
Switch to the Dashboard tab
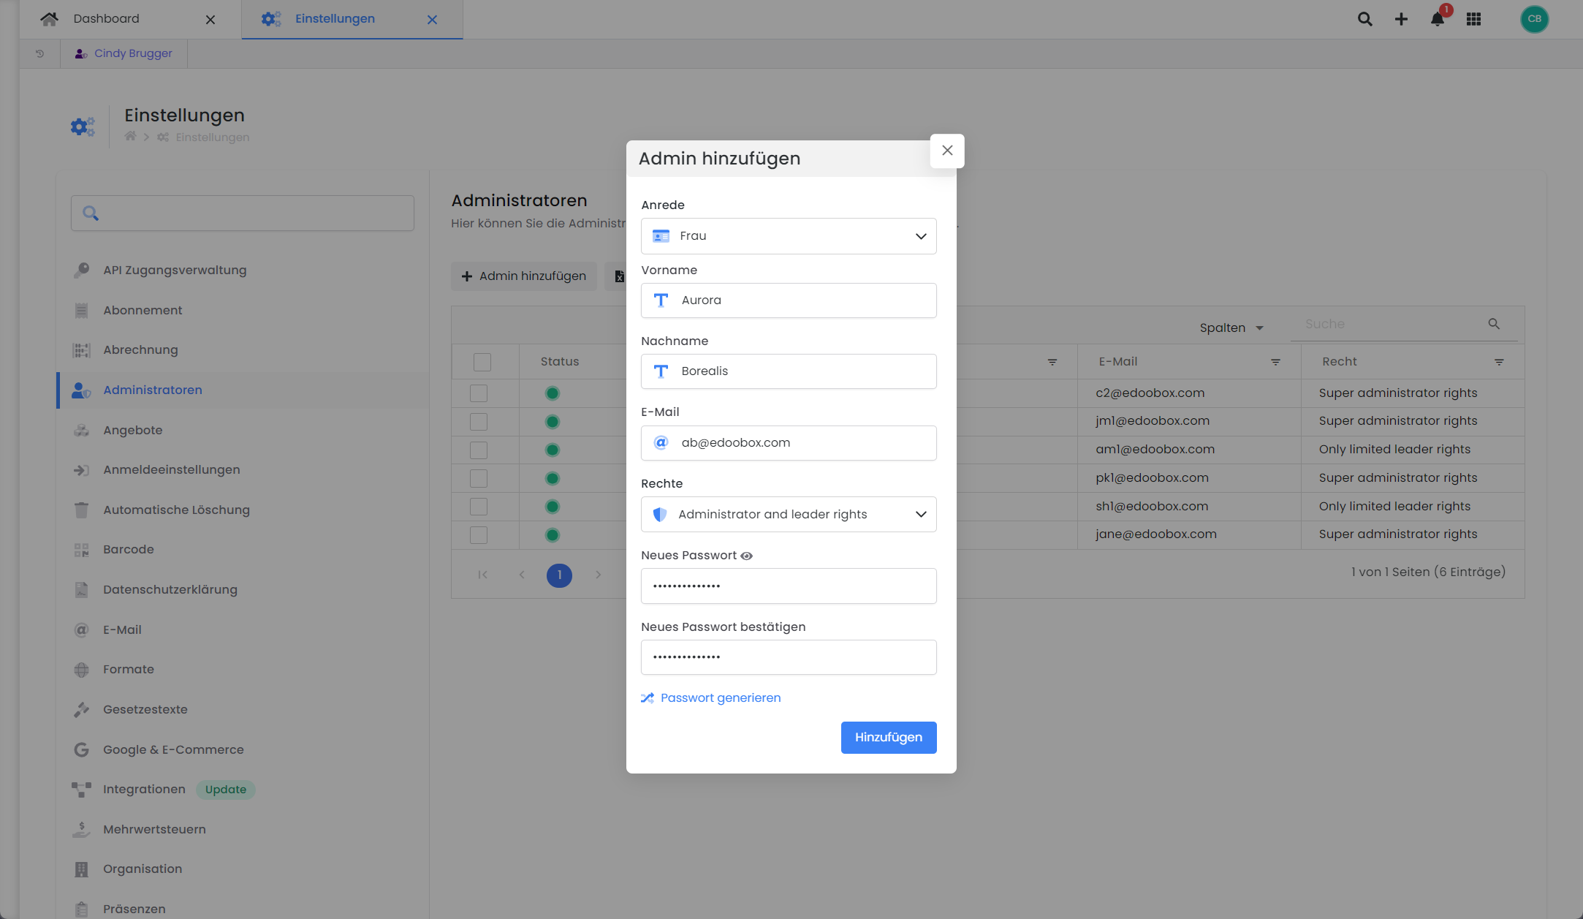pos(107,18)
